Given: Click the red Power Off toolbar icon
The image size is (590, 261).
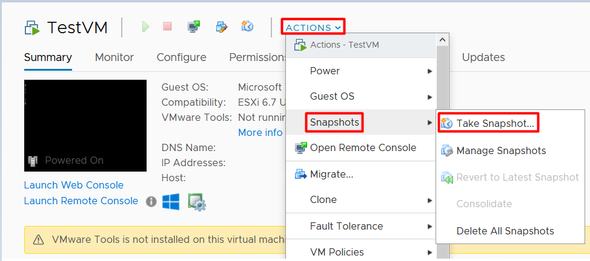Looking at the screenshot, I should coord(167,27).
